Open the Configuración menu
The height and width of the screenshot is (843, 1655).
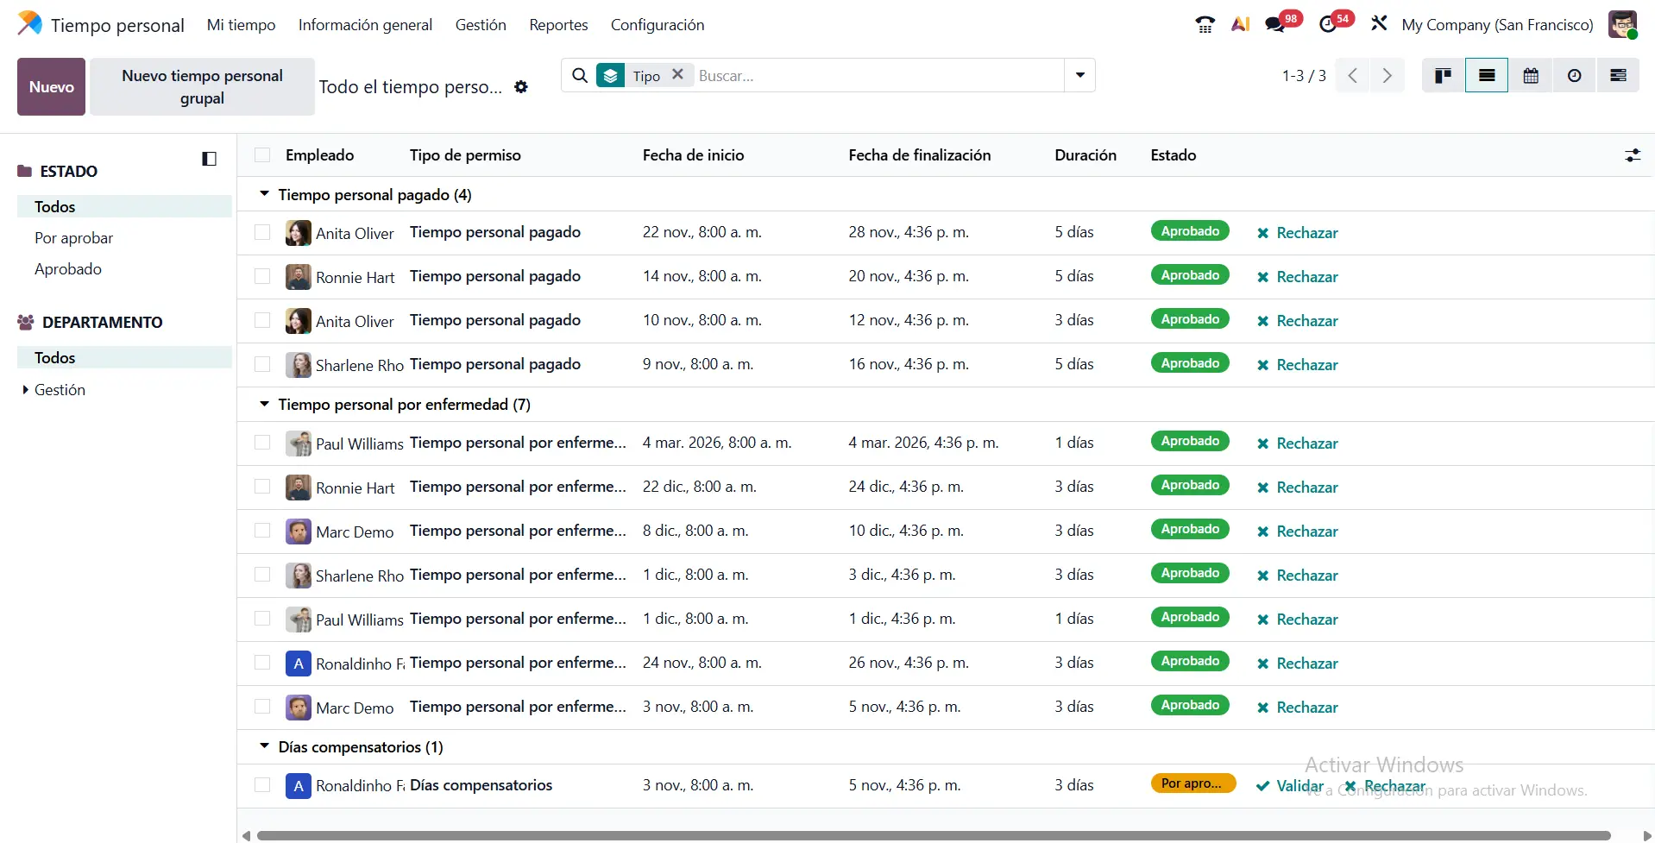[657, 25]
